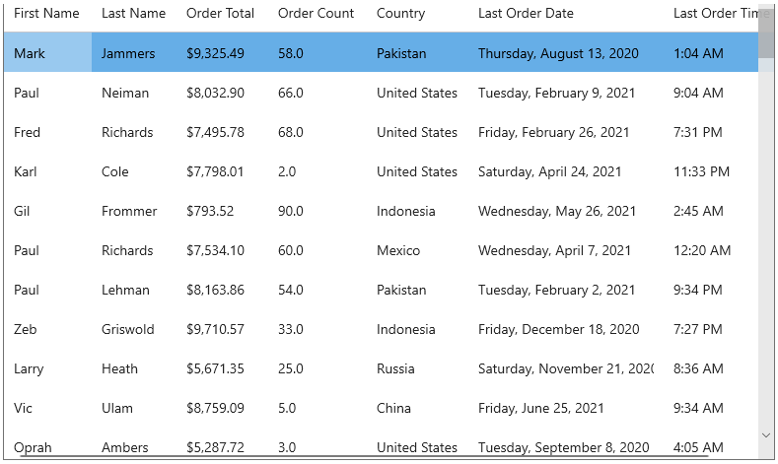Screen dimensions: 778x464
Task: Sort by Country column header
Action: coord(400,14)
